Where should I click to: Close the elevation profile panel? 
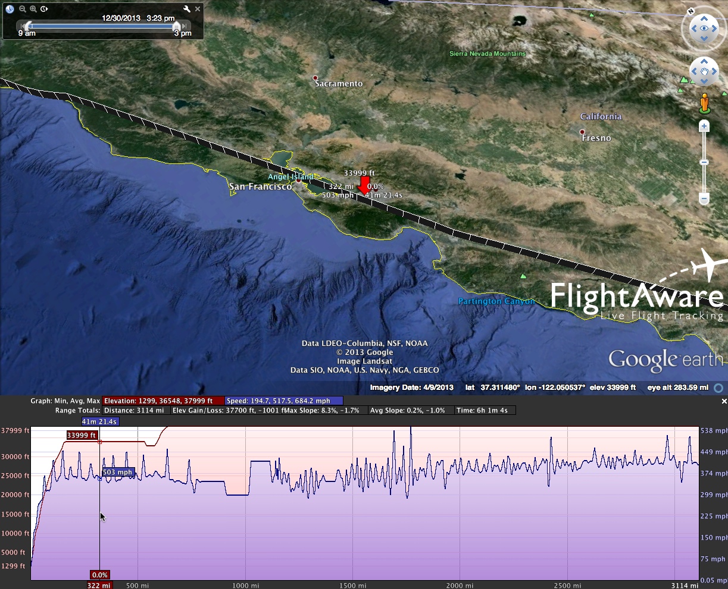click(724, 401)
